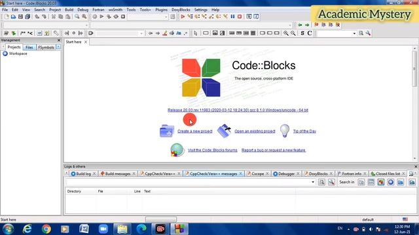Open the Debug menu

[83, 10]
